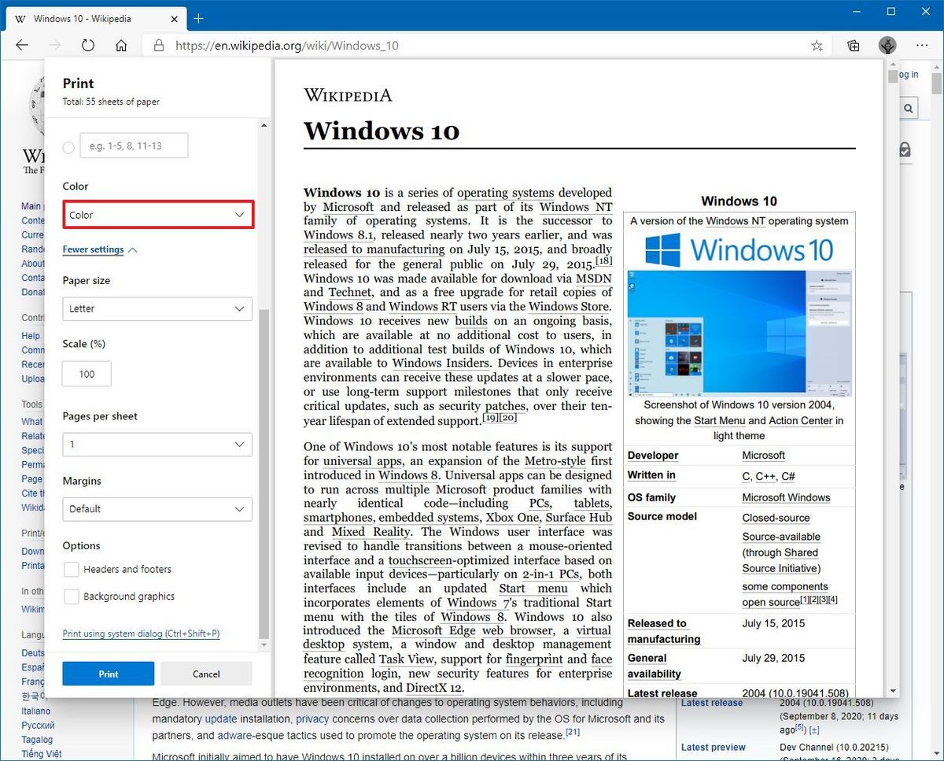Open the Collections icon

coord(854,46)
